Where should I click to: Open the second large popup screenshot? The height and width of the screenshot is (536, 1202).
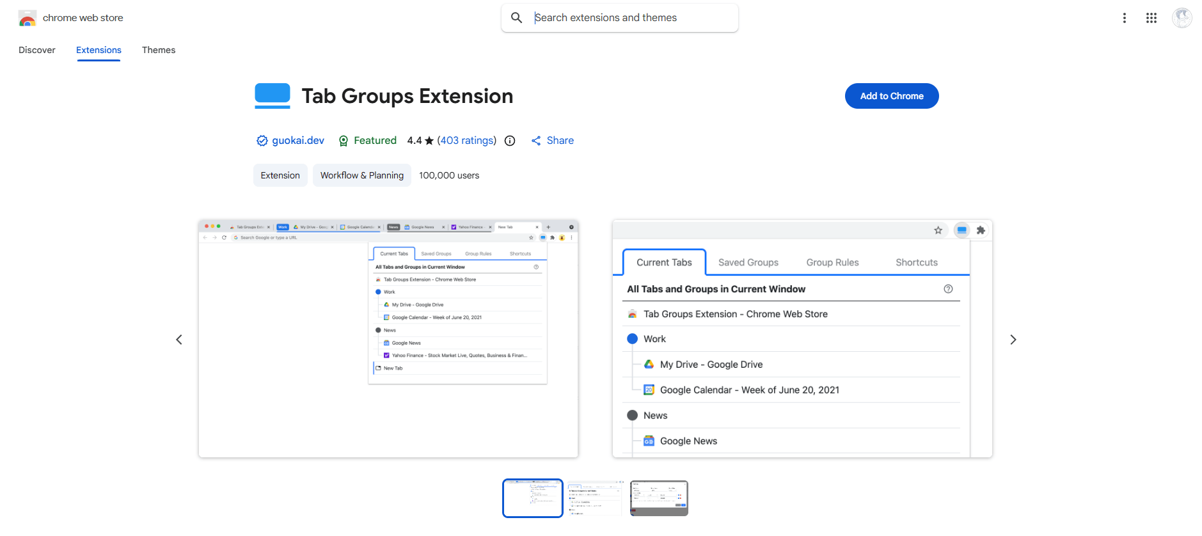[802, 339]
